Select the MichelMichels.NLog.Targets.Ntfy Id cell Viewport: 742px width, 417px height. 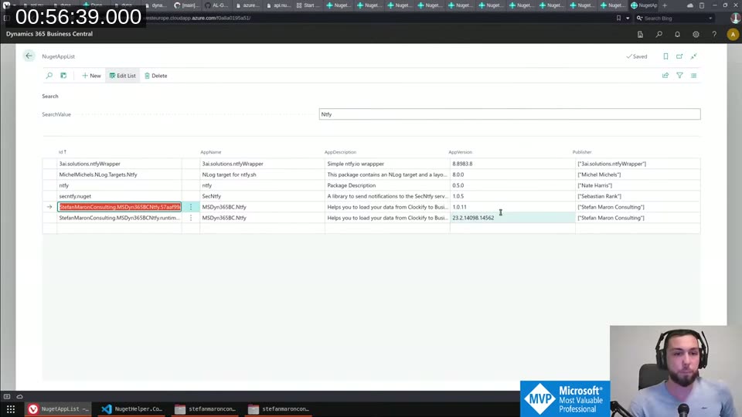click(119, 175)
